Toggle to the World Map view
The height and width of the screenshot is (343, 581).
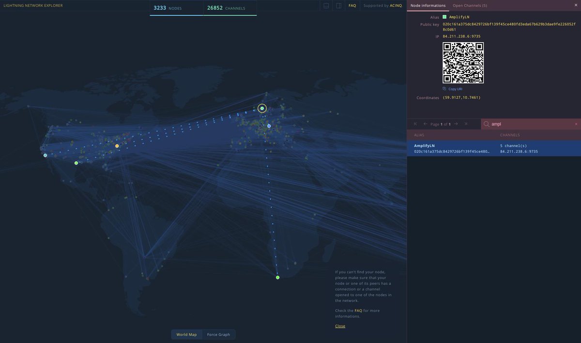point(186,334)
